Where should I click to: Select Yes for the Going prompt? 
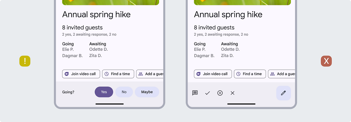tap(104, 92)
